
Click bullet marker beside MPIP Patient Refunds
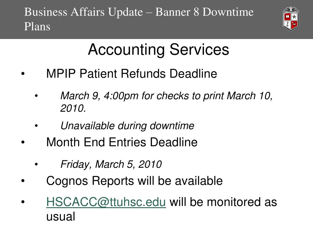point(23,74)
